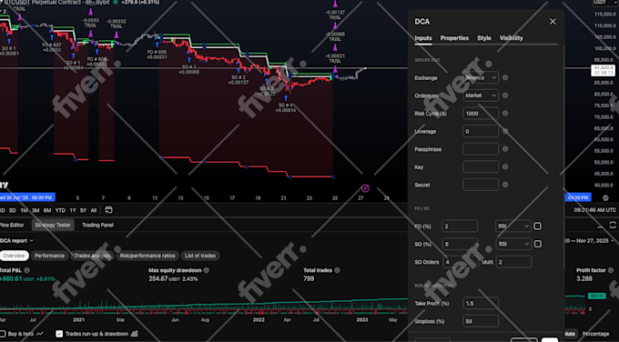Viewport: 619px width, 342px height.
Task: Open the Pine Editor tab
Action: coord(12,226)
